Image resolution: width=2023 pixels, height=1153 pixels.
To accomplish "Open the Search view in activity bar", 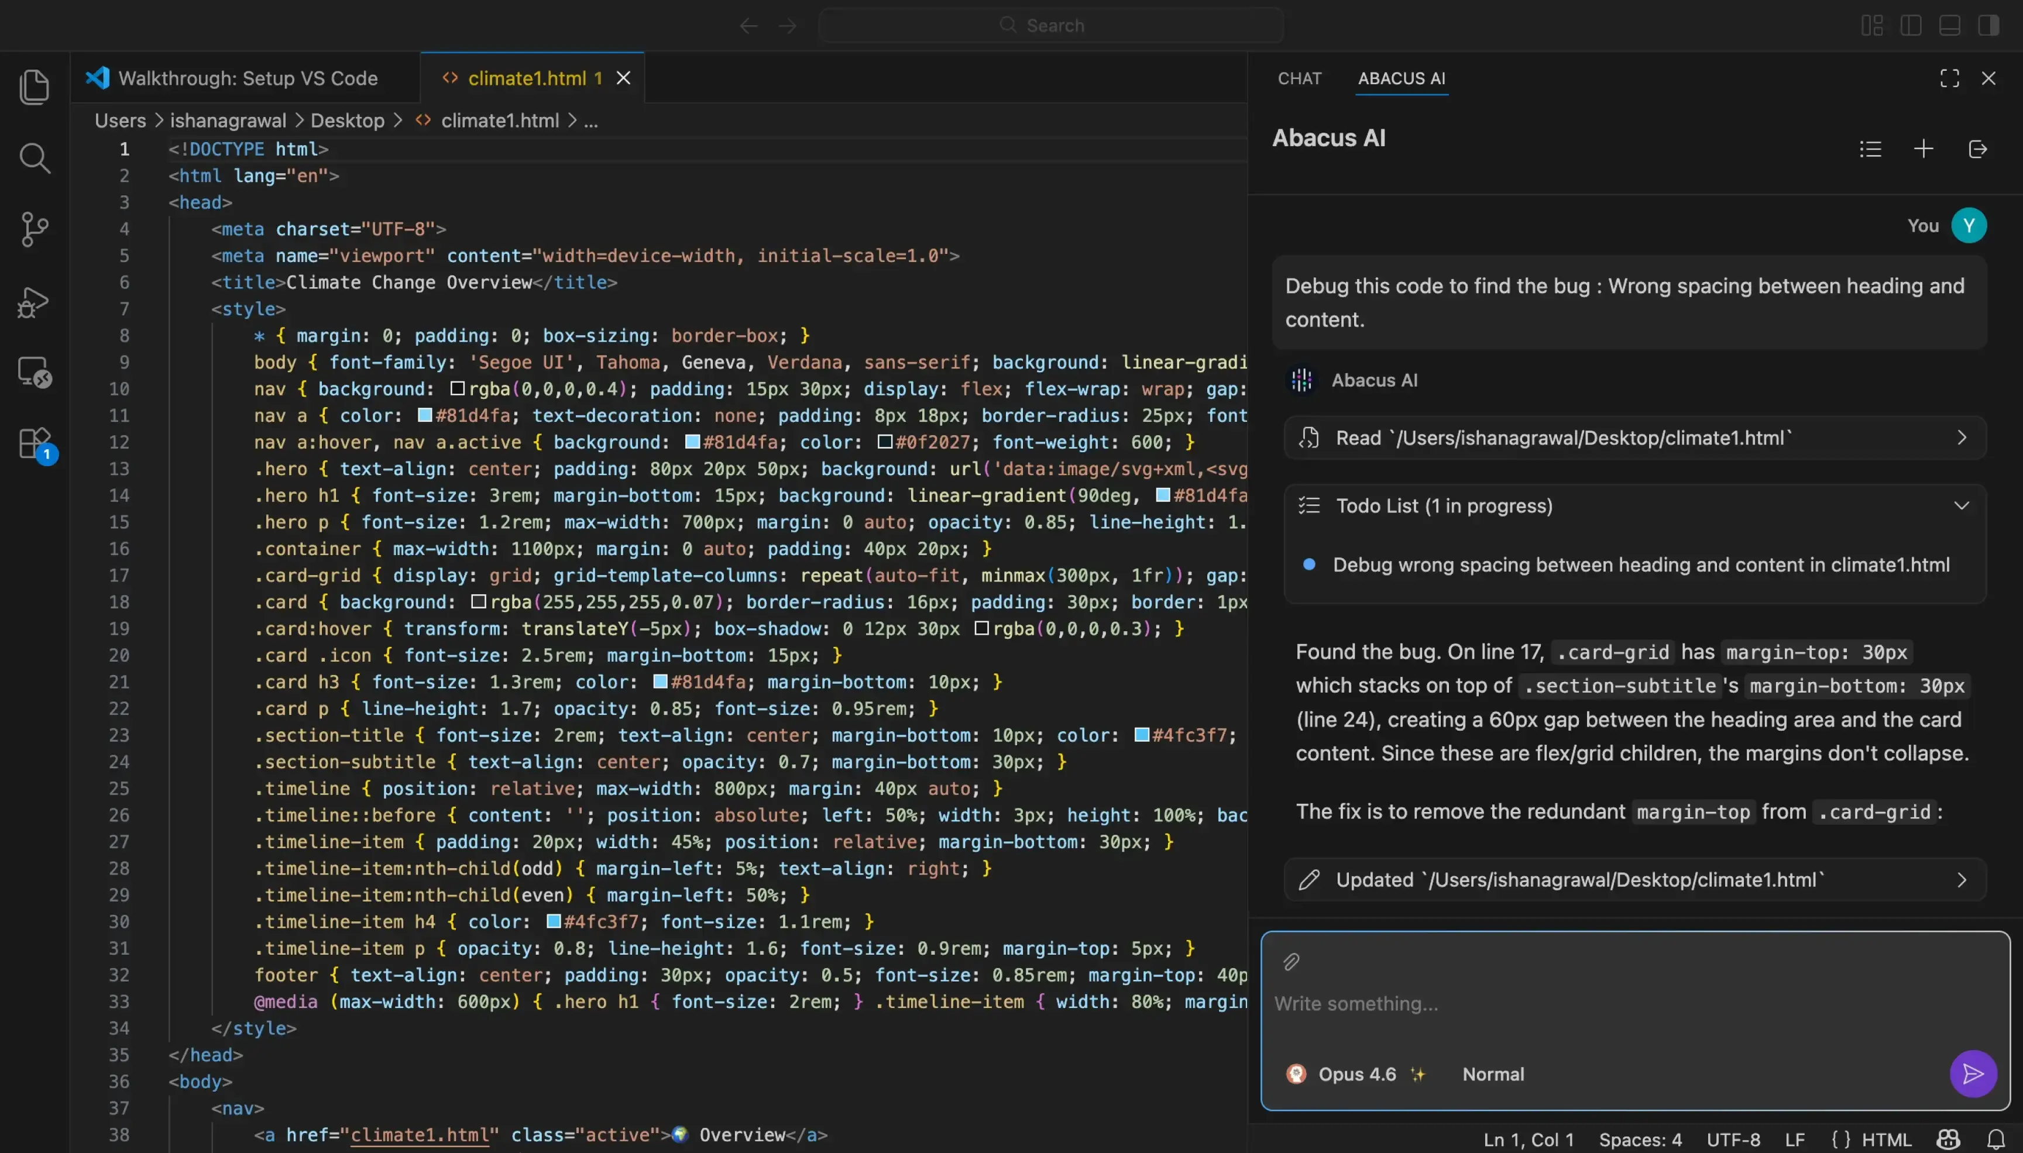I will coord(34,159).
